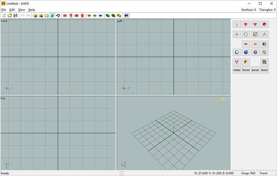Create a green cube primitive
Screen dimensions: 277x176
coord(264,44)
